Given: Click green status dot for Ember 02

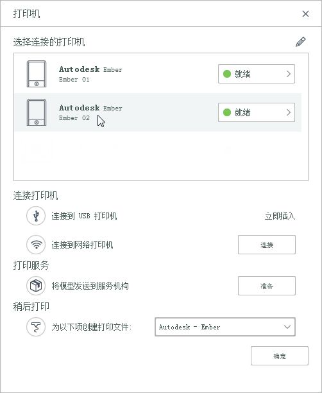Looking at the screenshot, I should pos(227,112).
